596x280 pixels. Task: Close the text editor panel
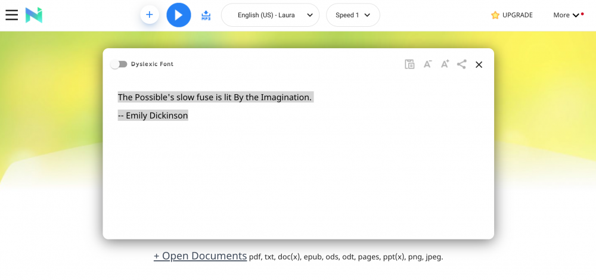pyautogui.click(x=479, y=64)
